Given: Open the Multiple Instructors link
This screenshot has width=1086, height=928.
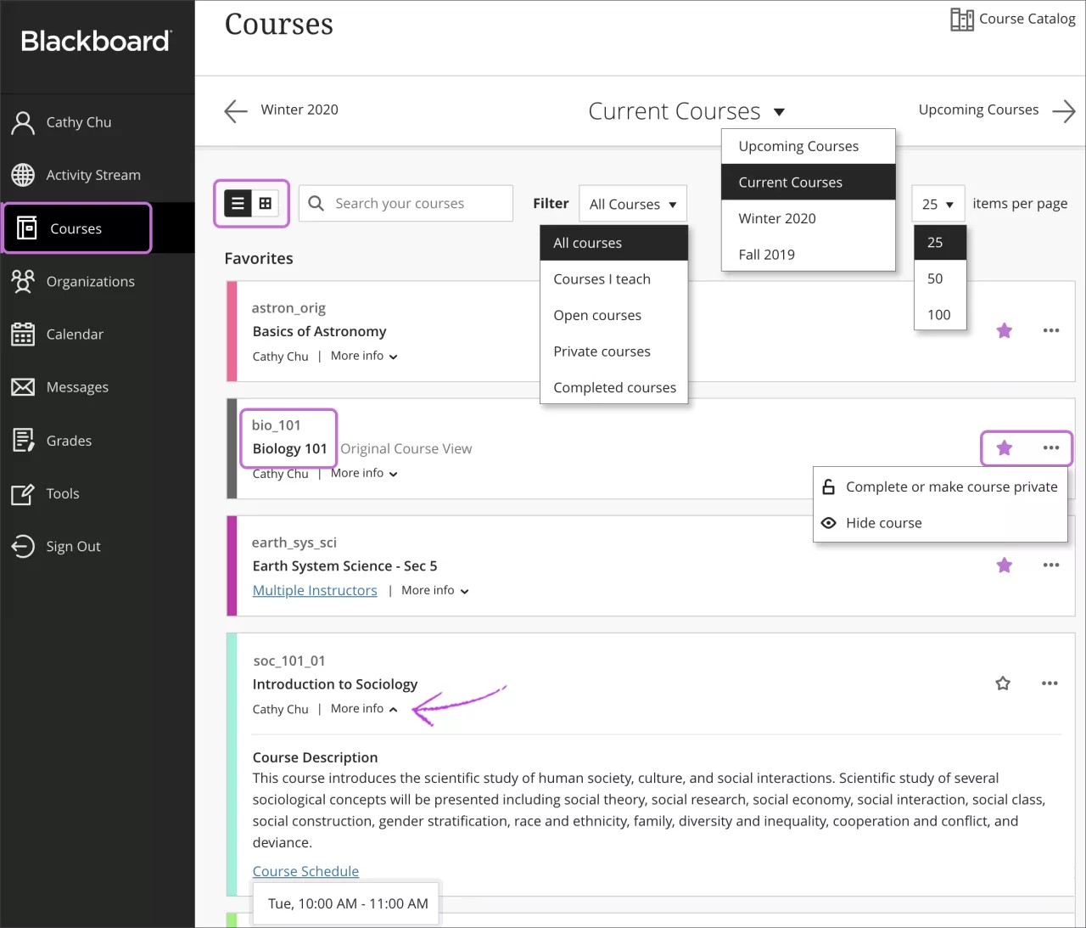Looking at the screenshot, I should tap(315, 590).
